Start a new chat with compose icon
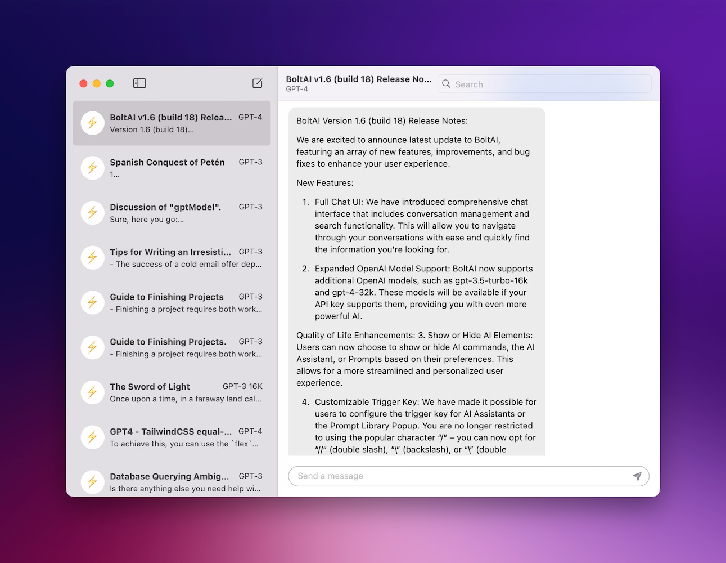726x563 pixels. click(258, 83)
